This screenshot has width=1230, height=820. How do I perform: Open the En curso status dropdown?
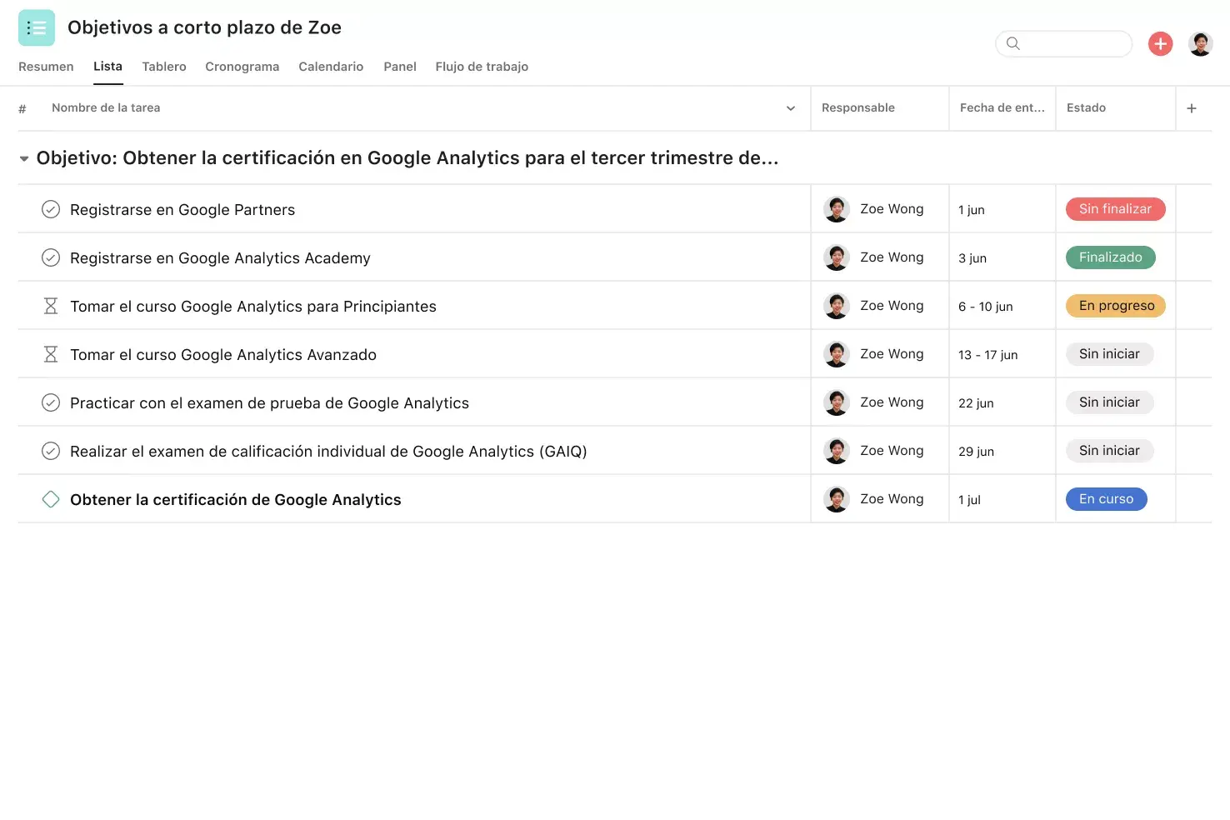[x=1107, y=499]
